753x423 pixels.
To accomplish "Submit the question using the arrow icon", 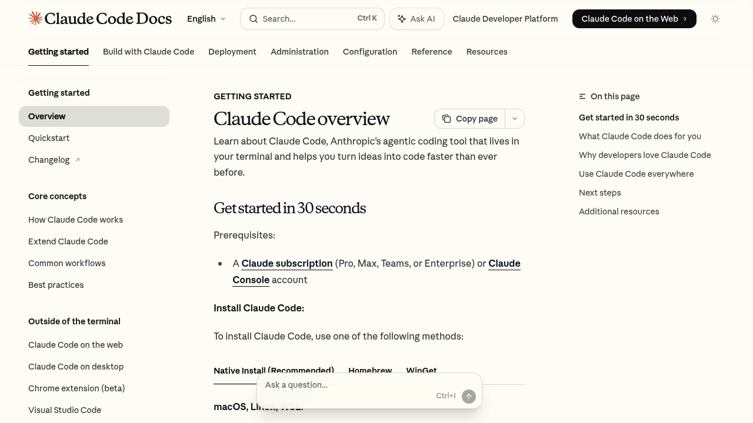I will [468, 396].
